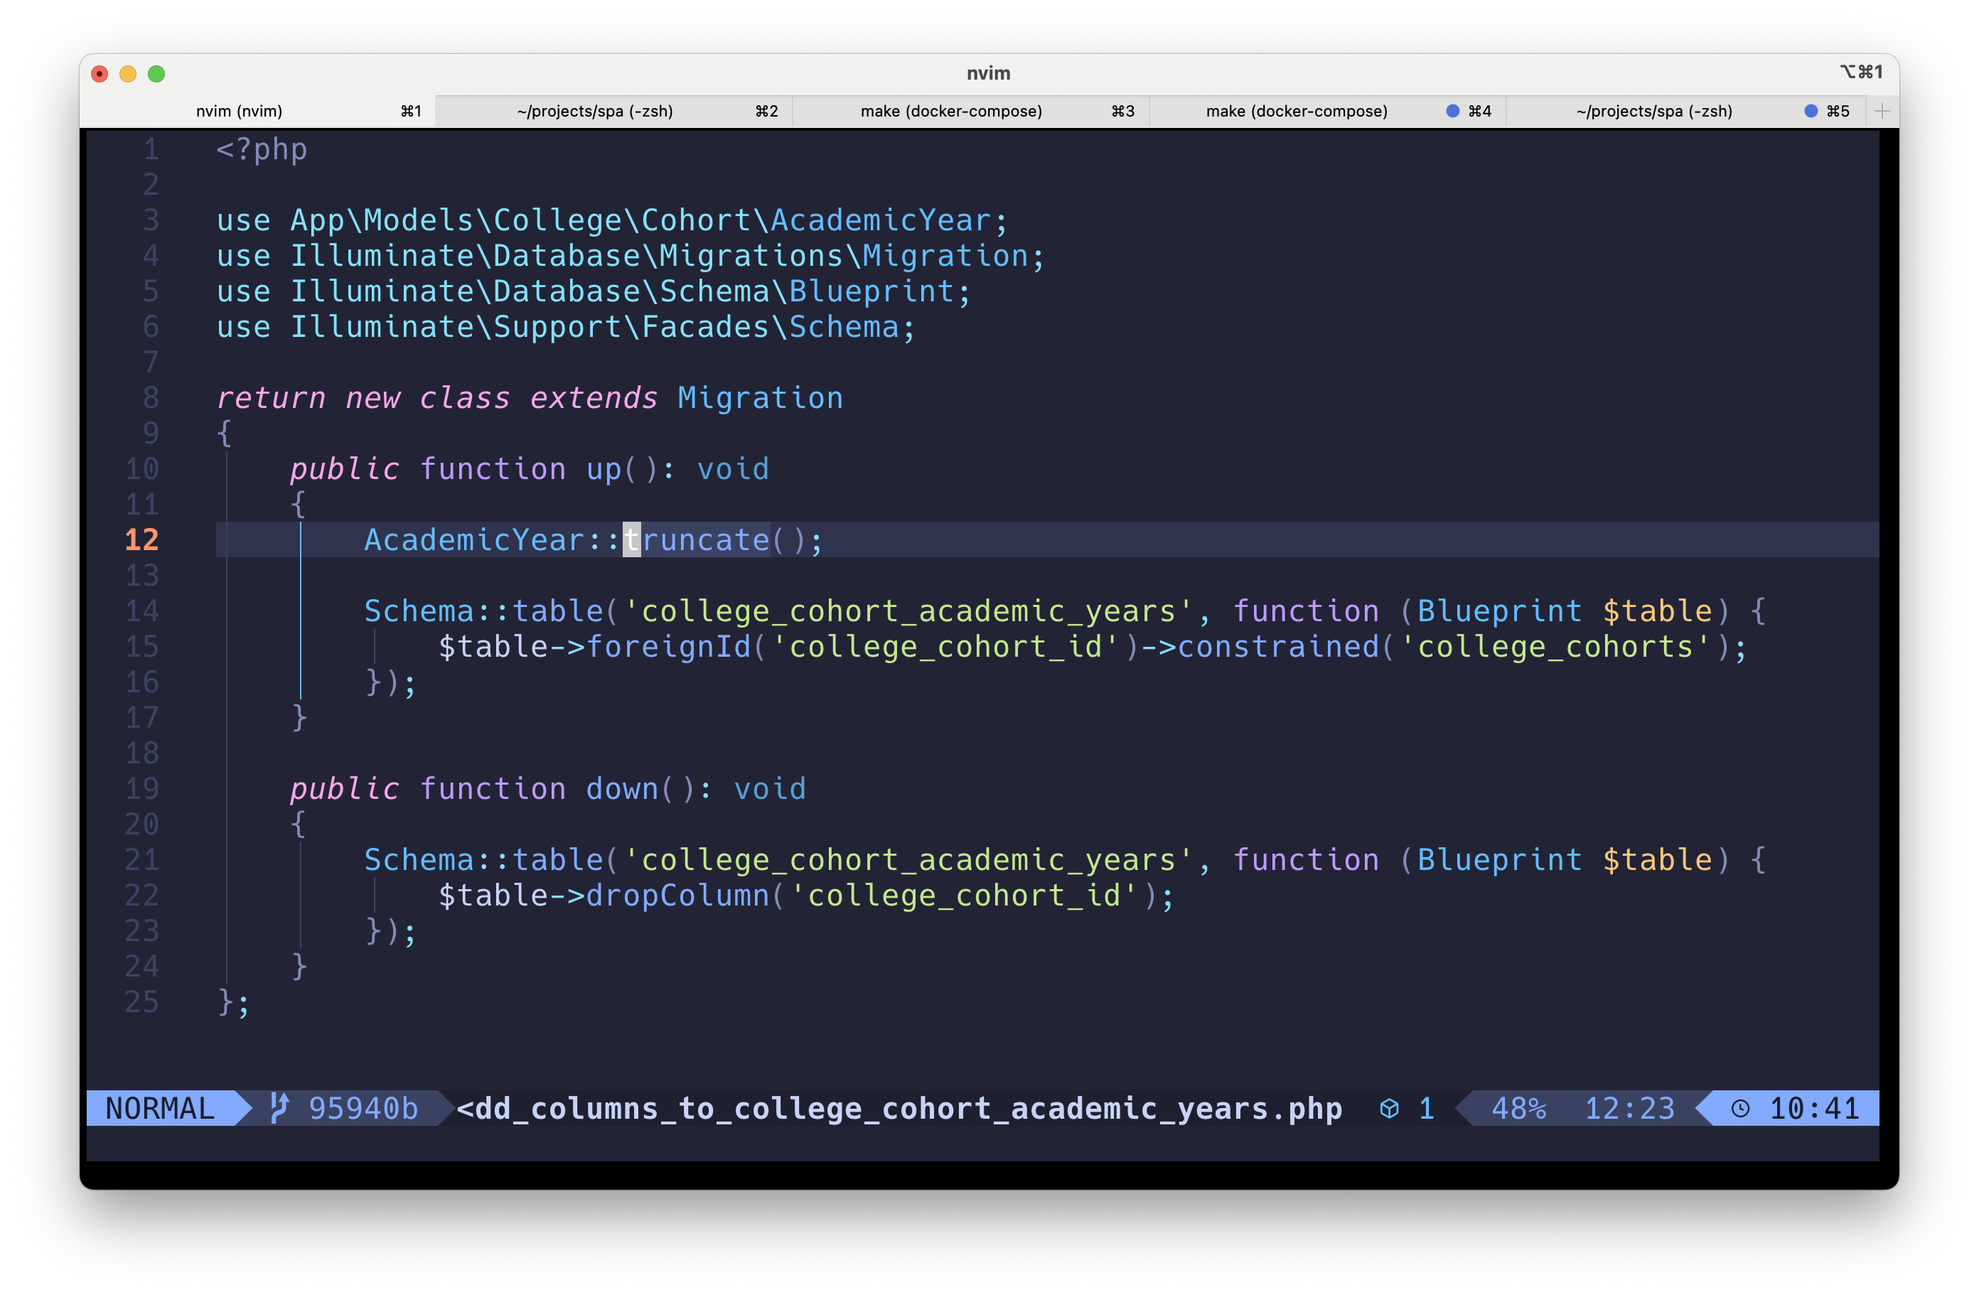
Task: Maximize the window with green button
Action: pos(156,74)
